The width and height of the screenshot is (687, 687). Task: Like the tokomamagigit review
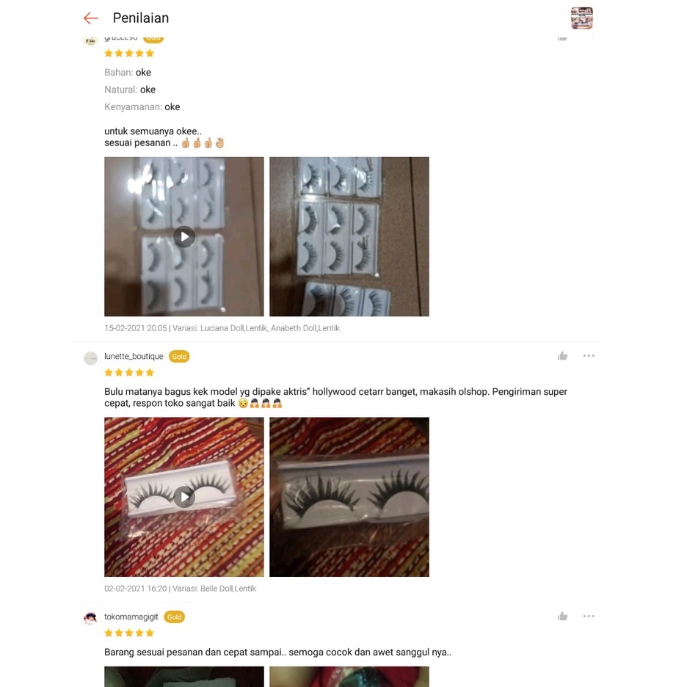coord(562,617)
